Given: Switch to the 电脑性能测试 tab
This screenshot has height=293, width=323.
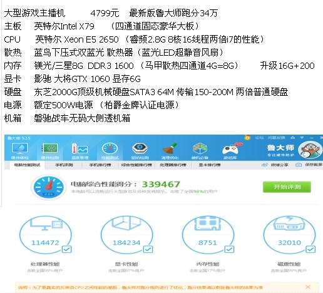Looking at the screenshot, I should click(27, 165).
